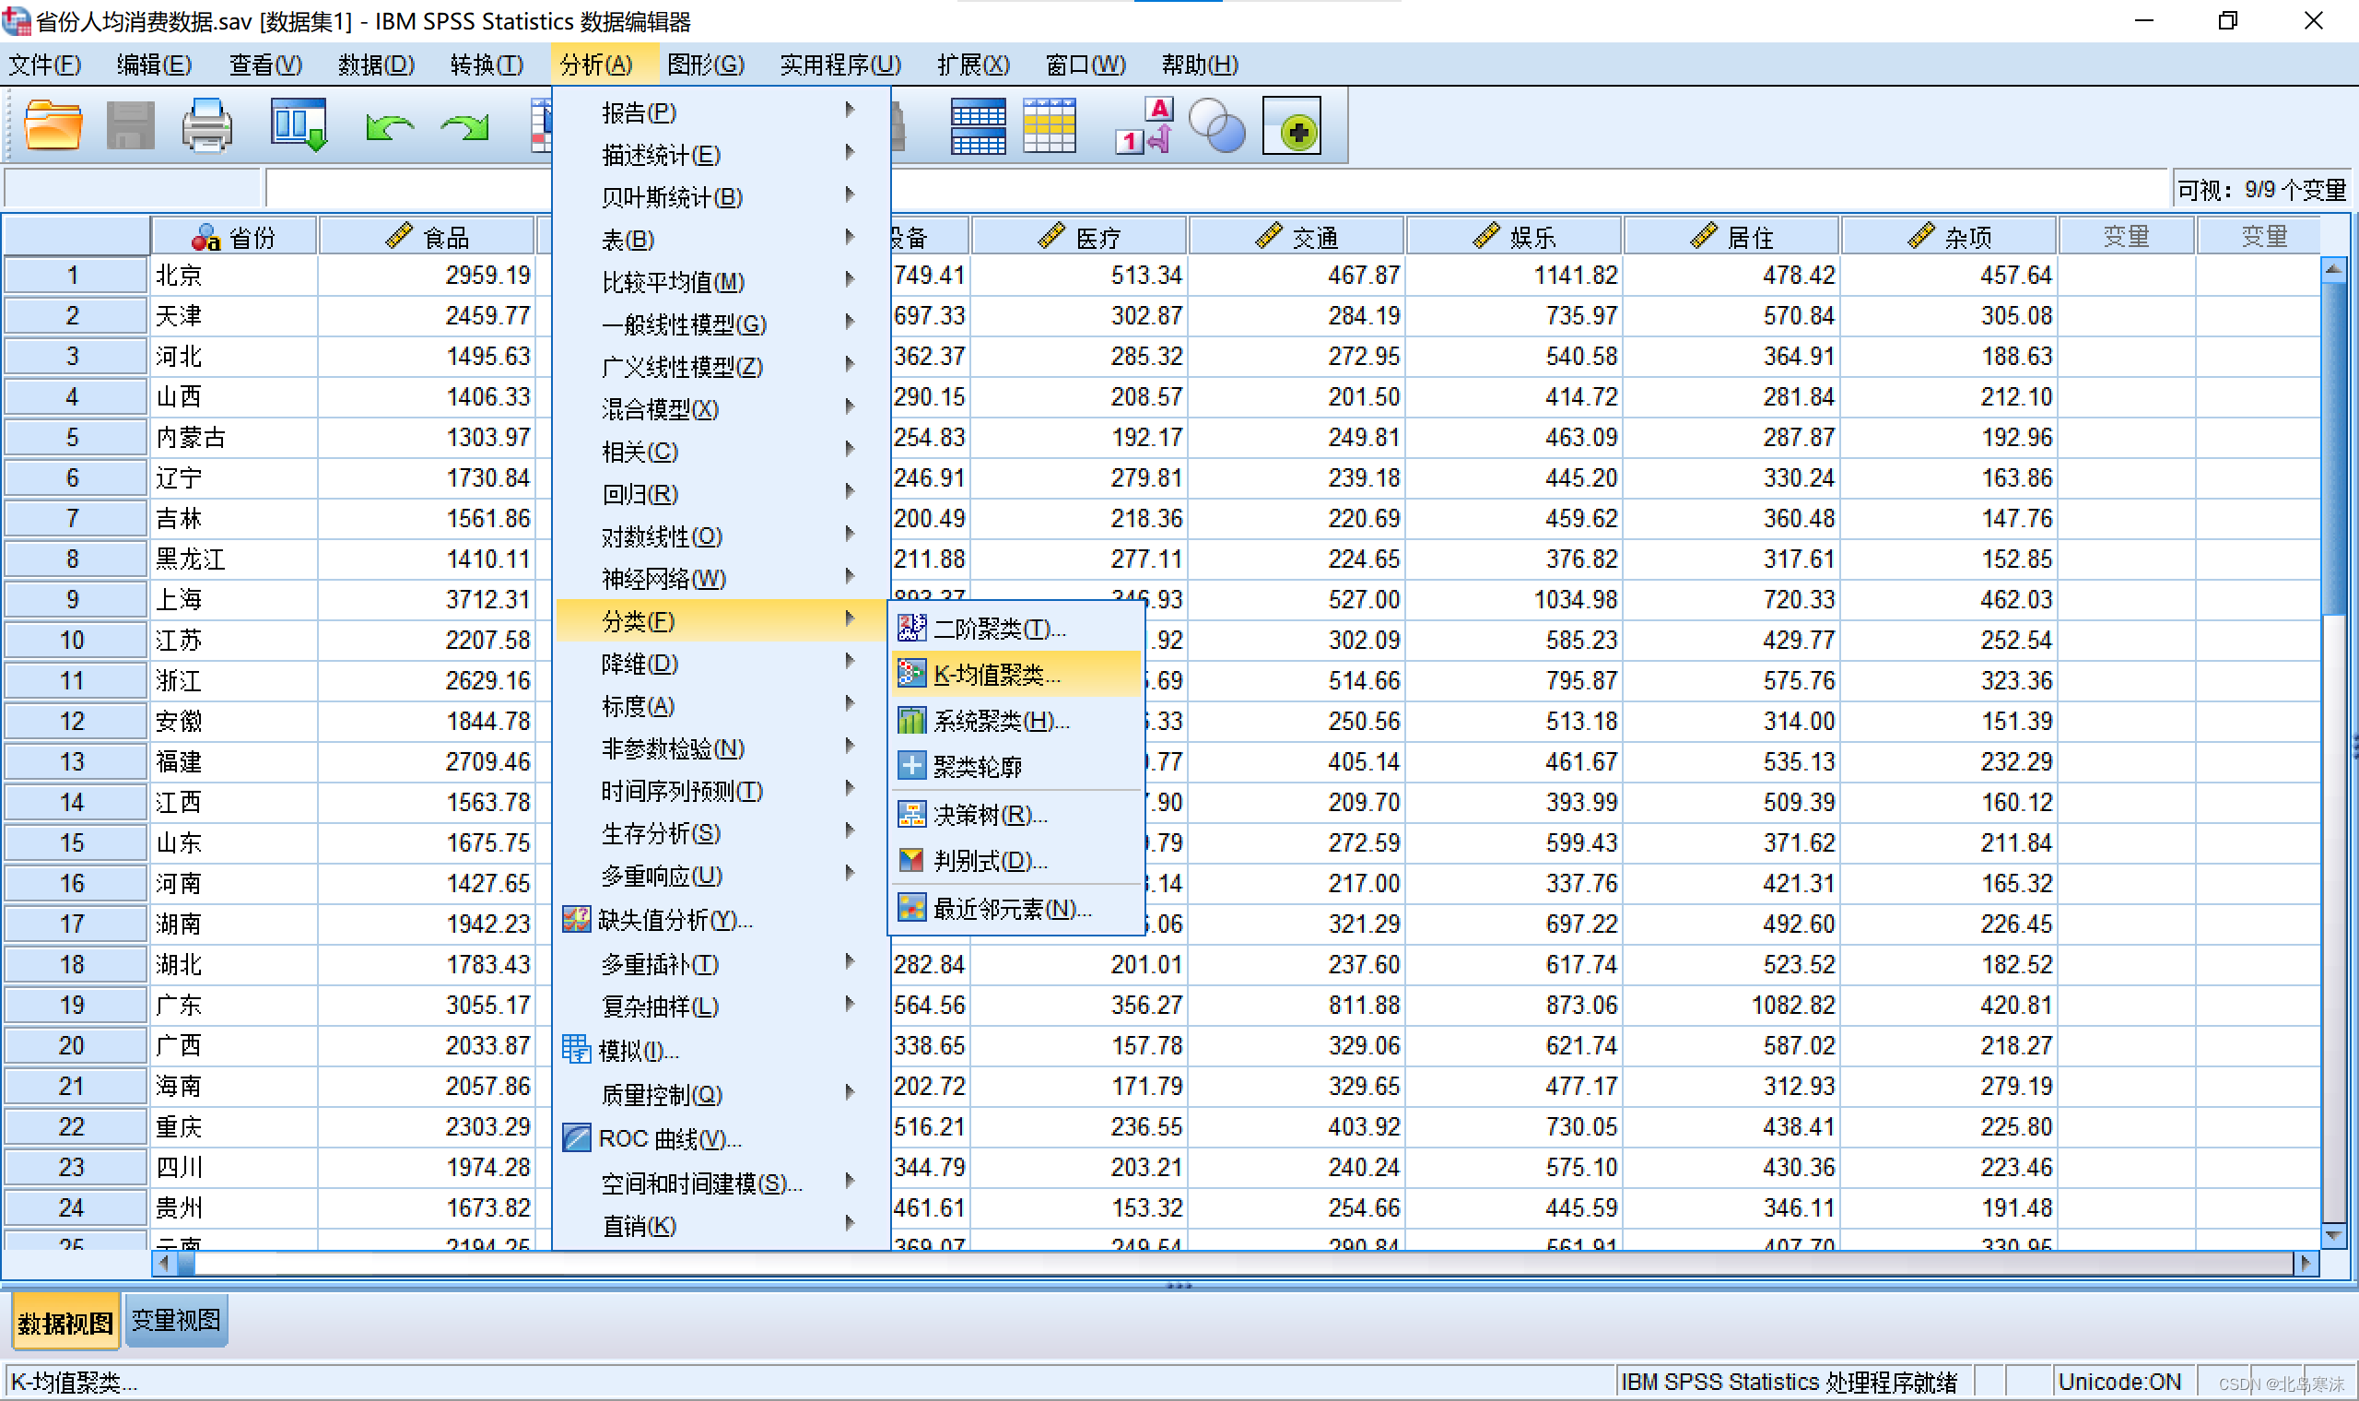Expand 非参数检验 submenu
Image resolution: width=2359 pixels, height=1401 pixels.
pos(721,748)
